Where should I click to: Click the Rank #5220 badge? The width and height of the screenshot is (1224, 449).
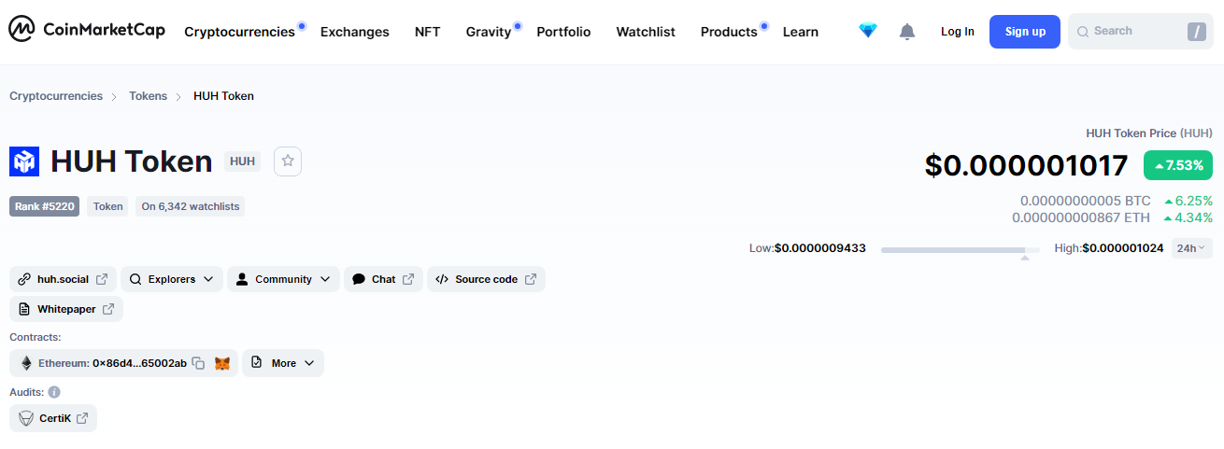[x=44, y=206]
